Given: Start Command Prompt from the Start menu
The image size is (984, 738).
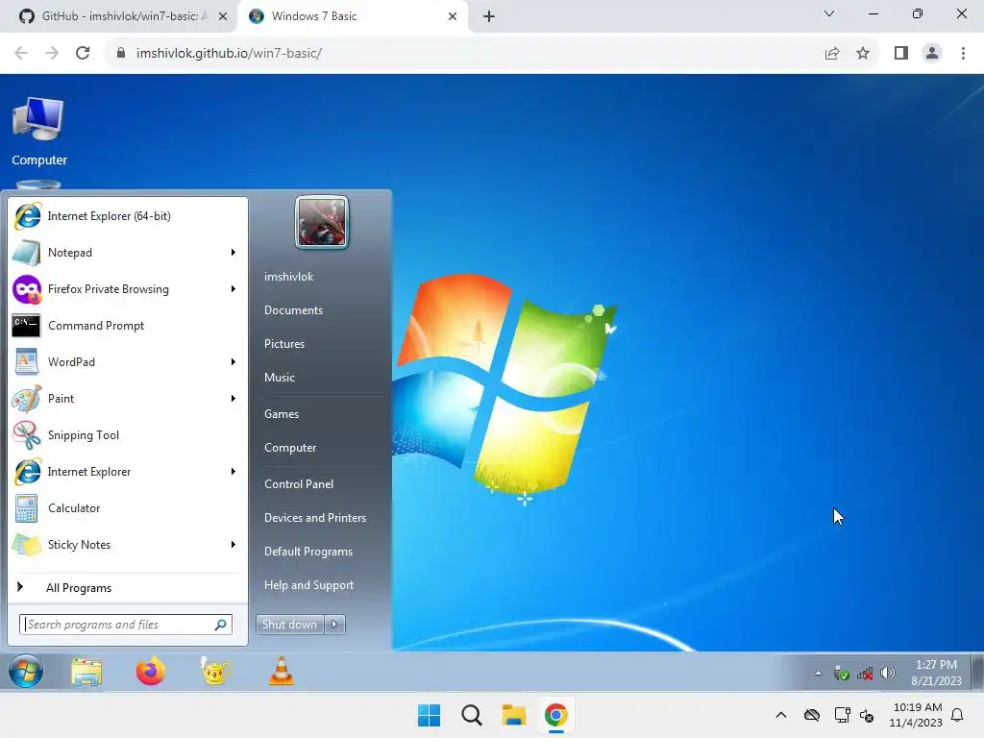Looking at the screenshot, I should 128,325.
